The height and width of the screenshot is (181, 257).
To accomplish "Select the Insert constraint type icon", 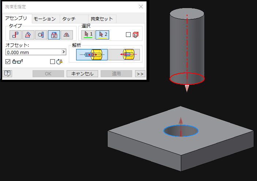I will coord(54,35).
